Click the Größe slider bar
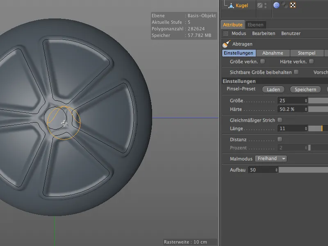 (x=318, y=100)
